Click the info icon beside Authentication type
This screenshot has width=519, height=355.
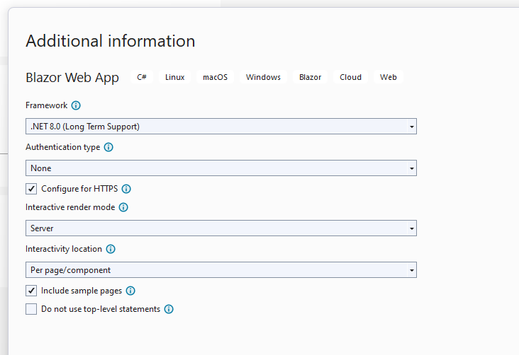coord(108,147)
